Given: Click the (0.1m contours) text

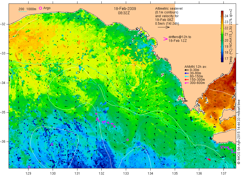Looking at the screenshot, I should [167, 12].
